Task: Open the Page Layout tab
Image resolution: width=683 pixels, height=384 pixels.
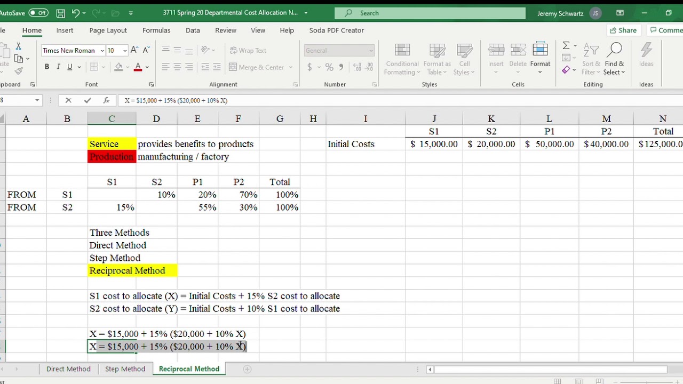Action: tap(108, 30)
